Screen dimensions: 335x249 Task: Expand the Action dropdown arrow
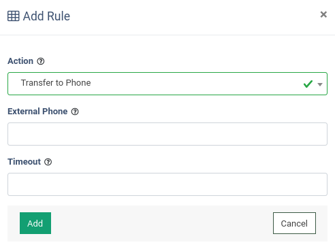(x=320, y=84)
